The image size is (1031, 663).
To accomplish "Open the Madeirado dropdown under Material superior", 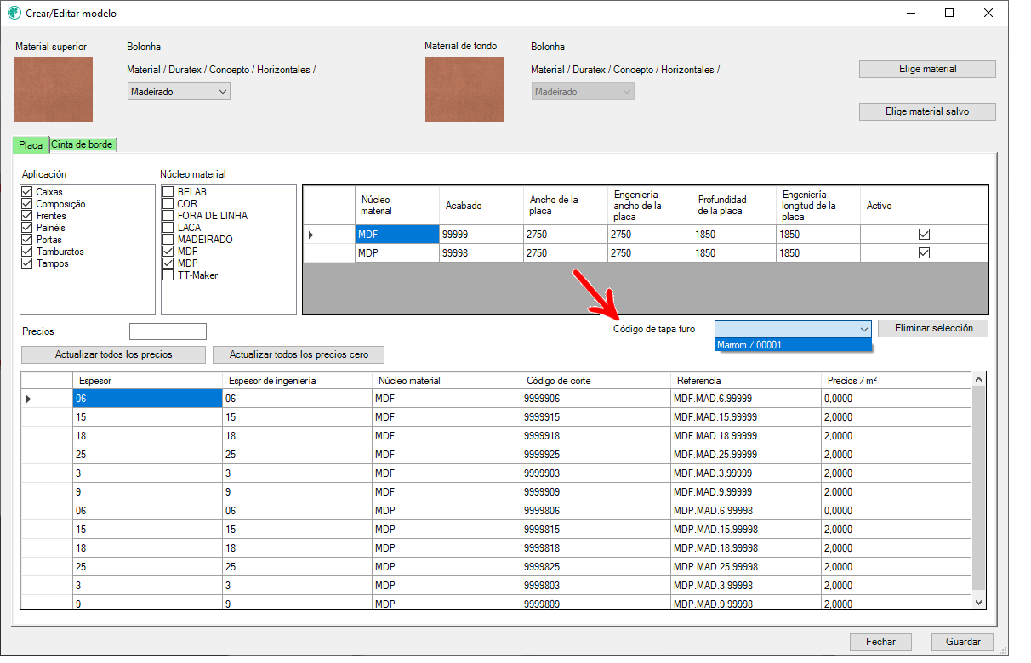I will click(179, 92).
